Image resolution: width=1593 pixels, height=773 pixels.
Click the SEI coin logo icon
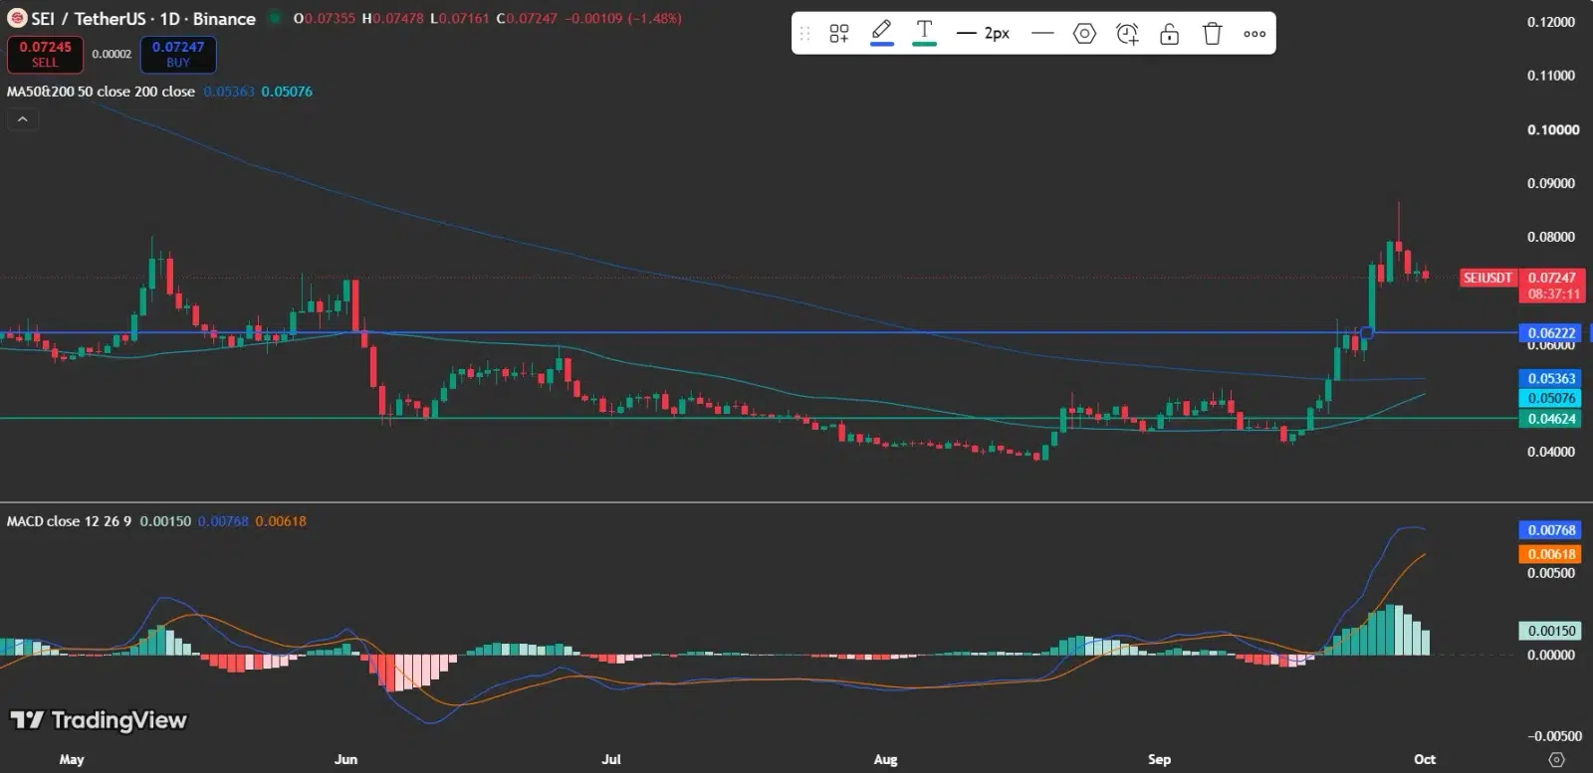[17, 19]
